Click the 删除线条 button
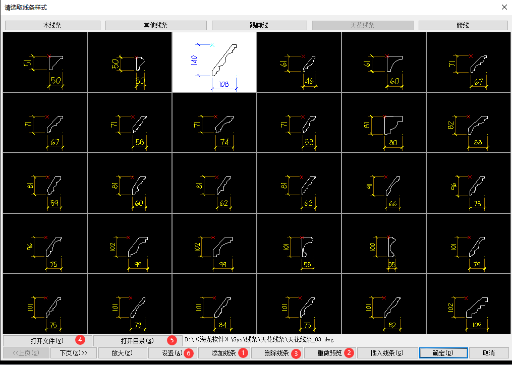Viewport: 512px width, 365px height. click(277, 353)
